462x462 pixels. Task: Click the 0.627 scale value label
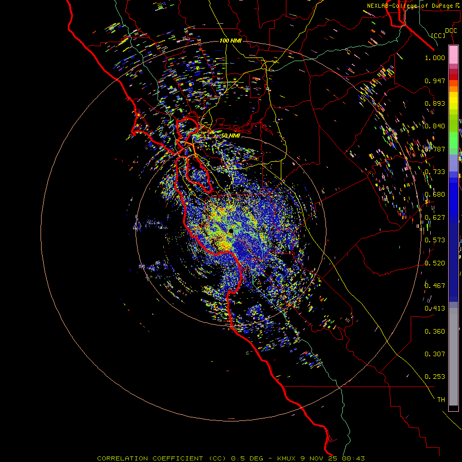435,218
